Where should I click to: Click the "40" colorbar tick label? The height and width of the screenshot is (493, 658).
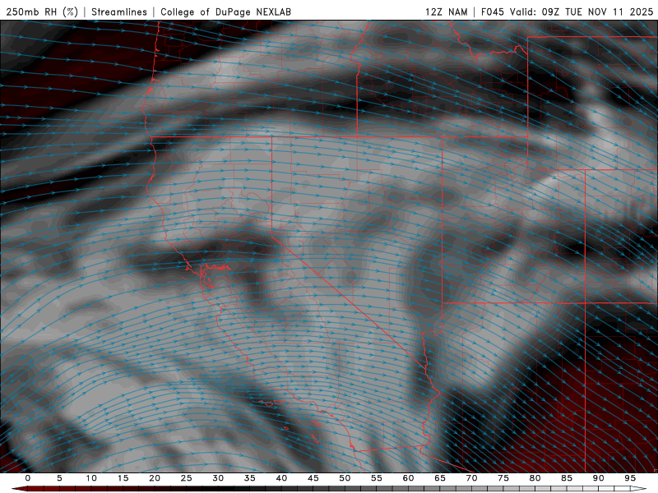[281, 478]
